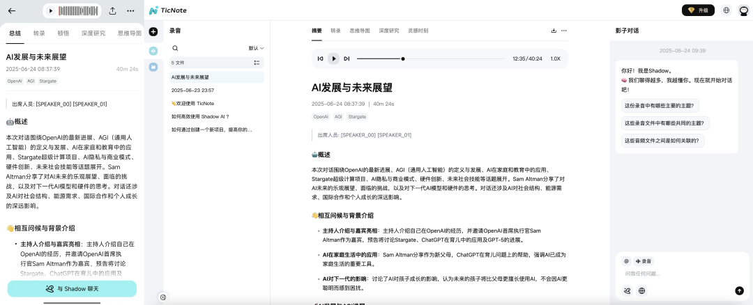Switch to the 思维导图 tab in main view
The height and width of the screenshot is (305, 753).
coord(360,30)
